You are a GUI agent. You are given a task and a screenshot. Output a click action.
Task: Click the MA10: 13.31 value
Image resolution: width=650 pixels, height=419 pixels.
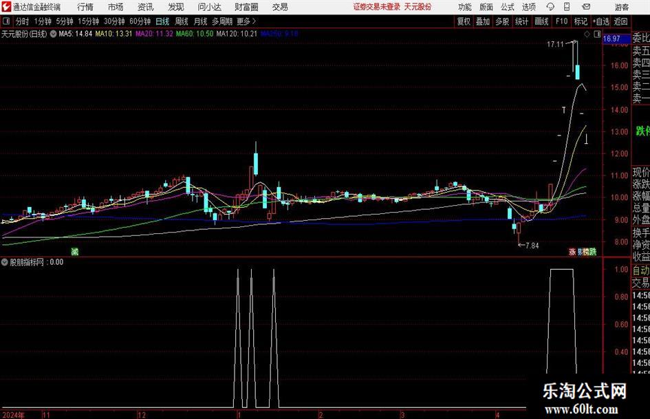113,34
